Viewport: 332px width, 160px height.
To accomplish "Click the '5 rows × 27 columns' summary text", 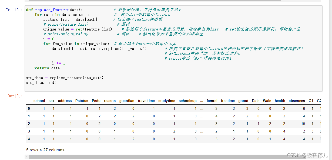I will (x=45, y=150).
